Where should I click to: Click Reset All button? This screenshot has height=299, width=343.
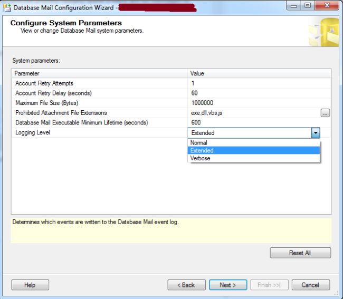coord(300,253)
